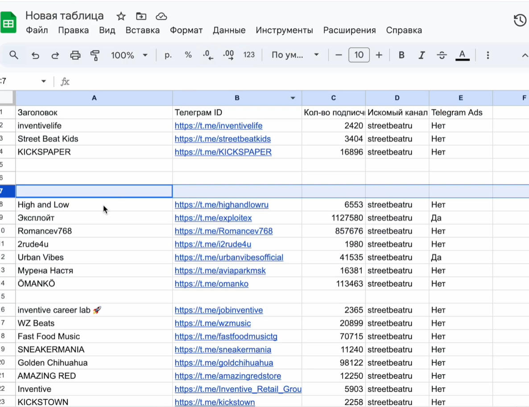Open column B header dropdown arrow
The image size is (529, 407).
[x=293, y=98]
